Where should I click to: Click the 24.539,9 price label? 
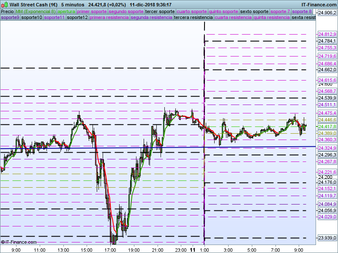pos(327,98)
